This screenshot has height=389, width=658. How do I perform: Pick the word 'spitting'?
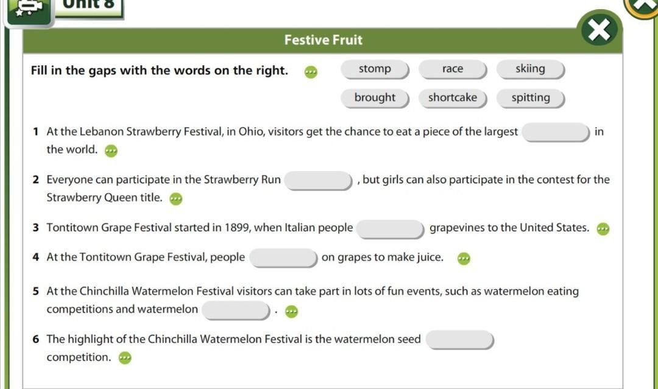point(530,98)
